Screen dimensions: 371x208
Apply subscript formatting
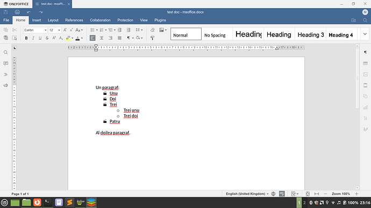click(61, 38)
